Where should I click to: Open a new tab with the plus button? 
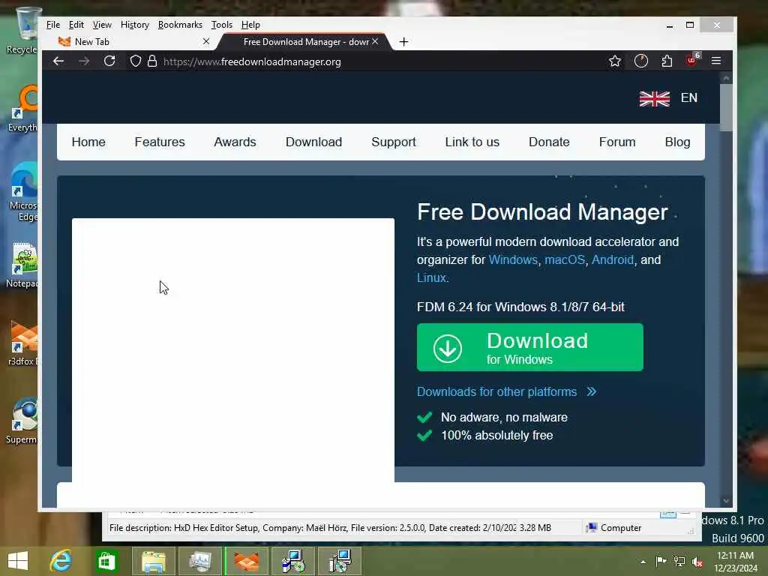click(x=403, y=42)
